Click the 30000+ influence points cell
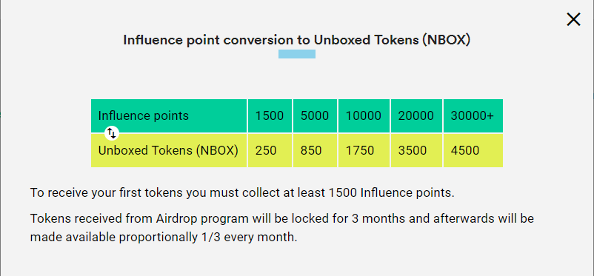 pos(473,115)
